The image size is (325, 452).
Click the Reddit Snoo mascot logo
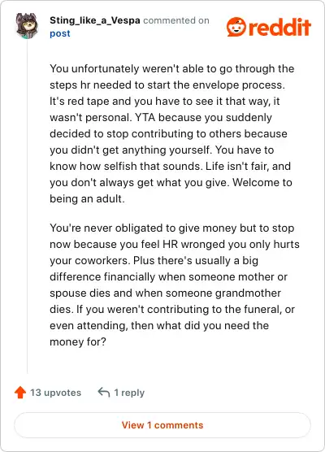[x=236, y=27]
